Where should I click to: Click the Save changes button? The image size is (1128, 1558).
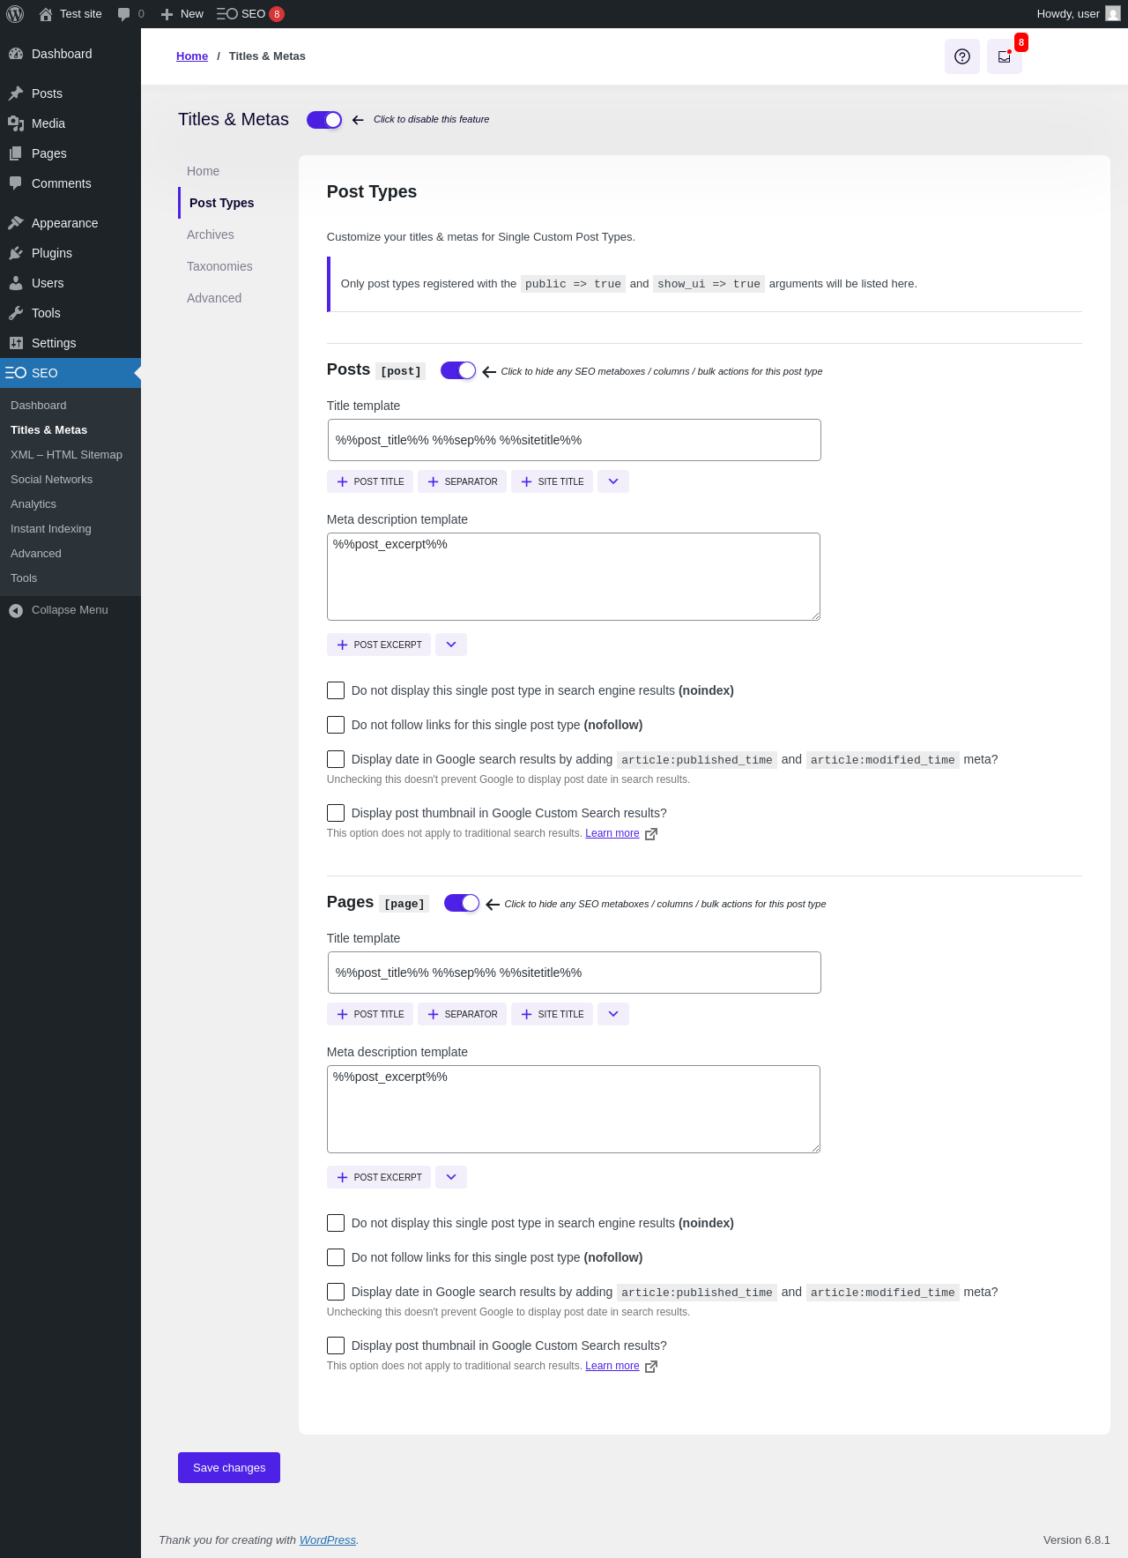click(x=229, y=1468)
